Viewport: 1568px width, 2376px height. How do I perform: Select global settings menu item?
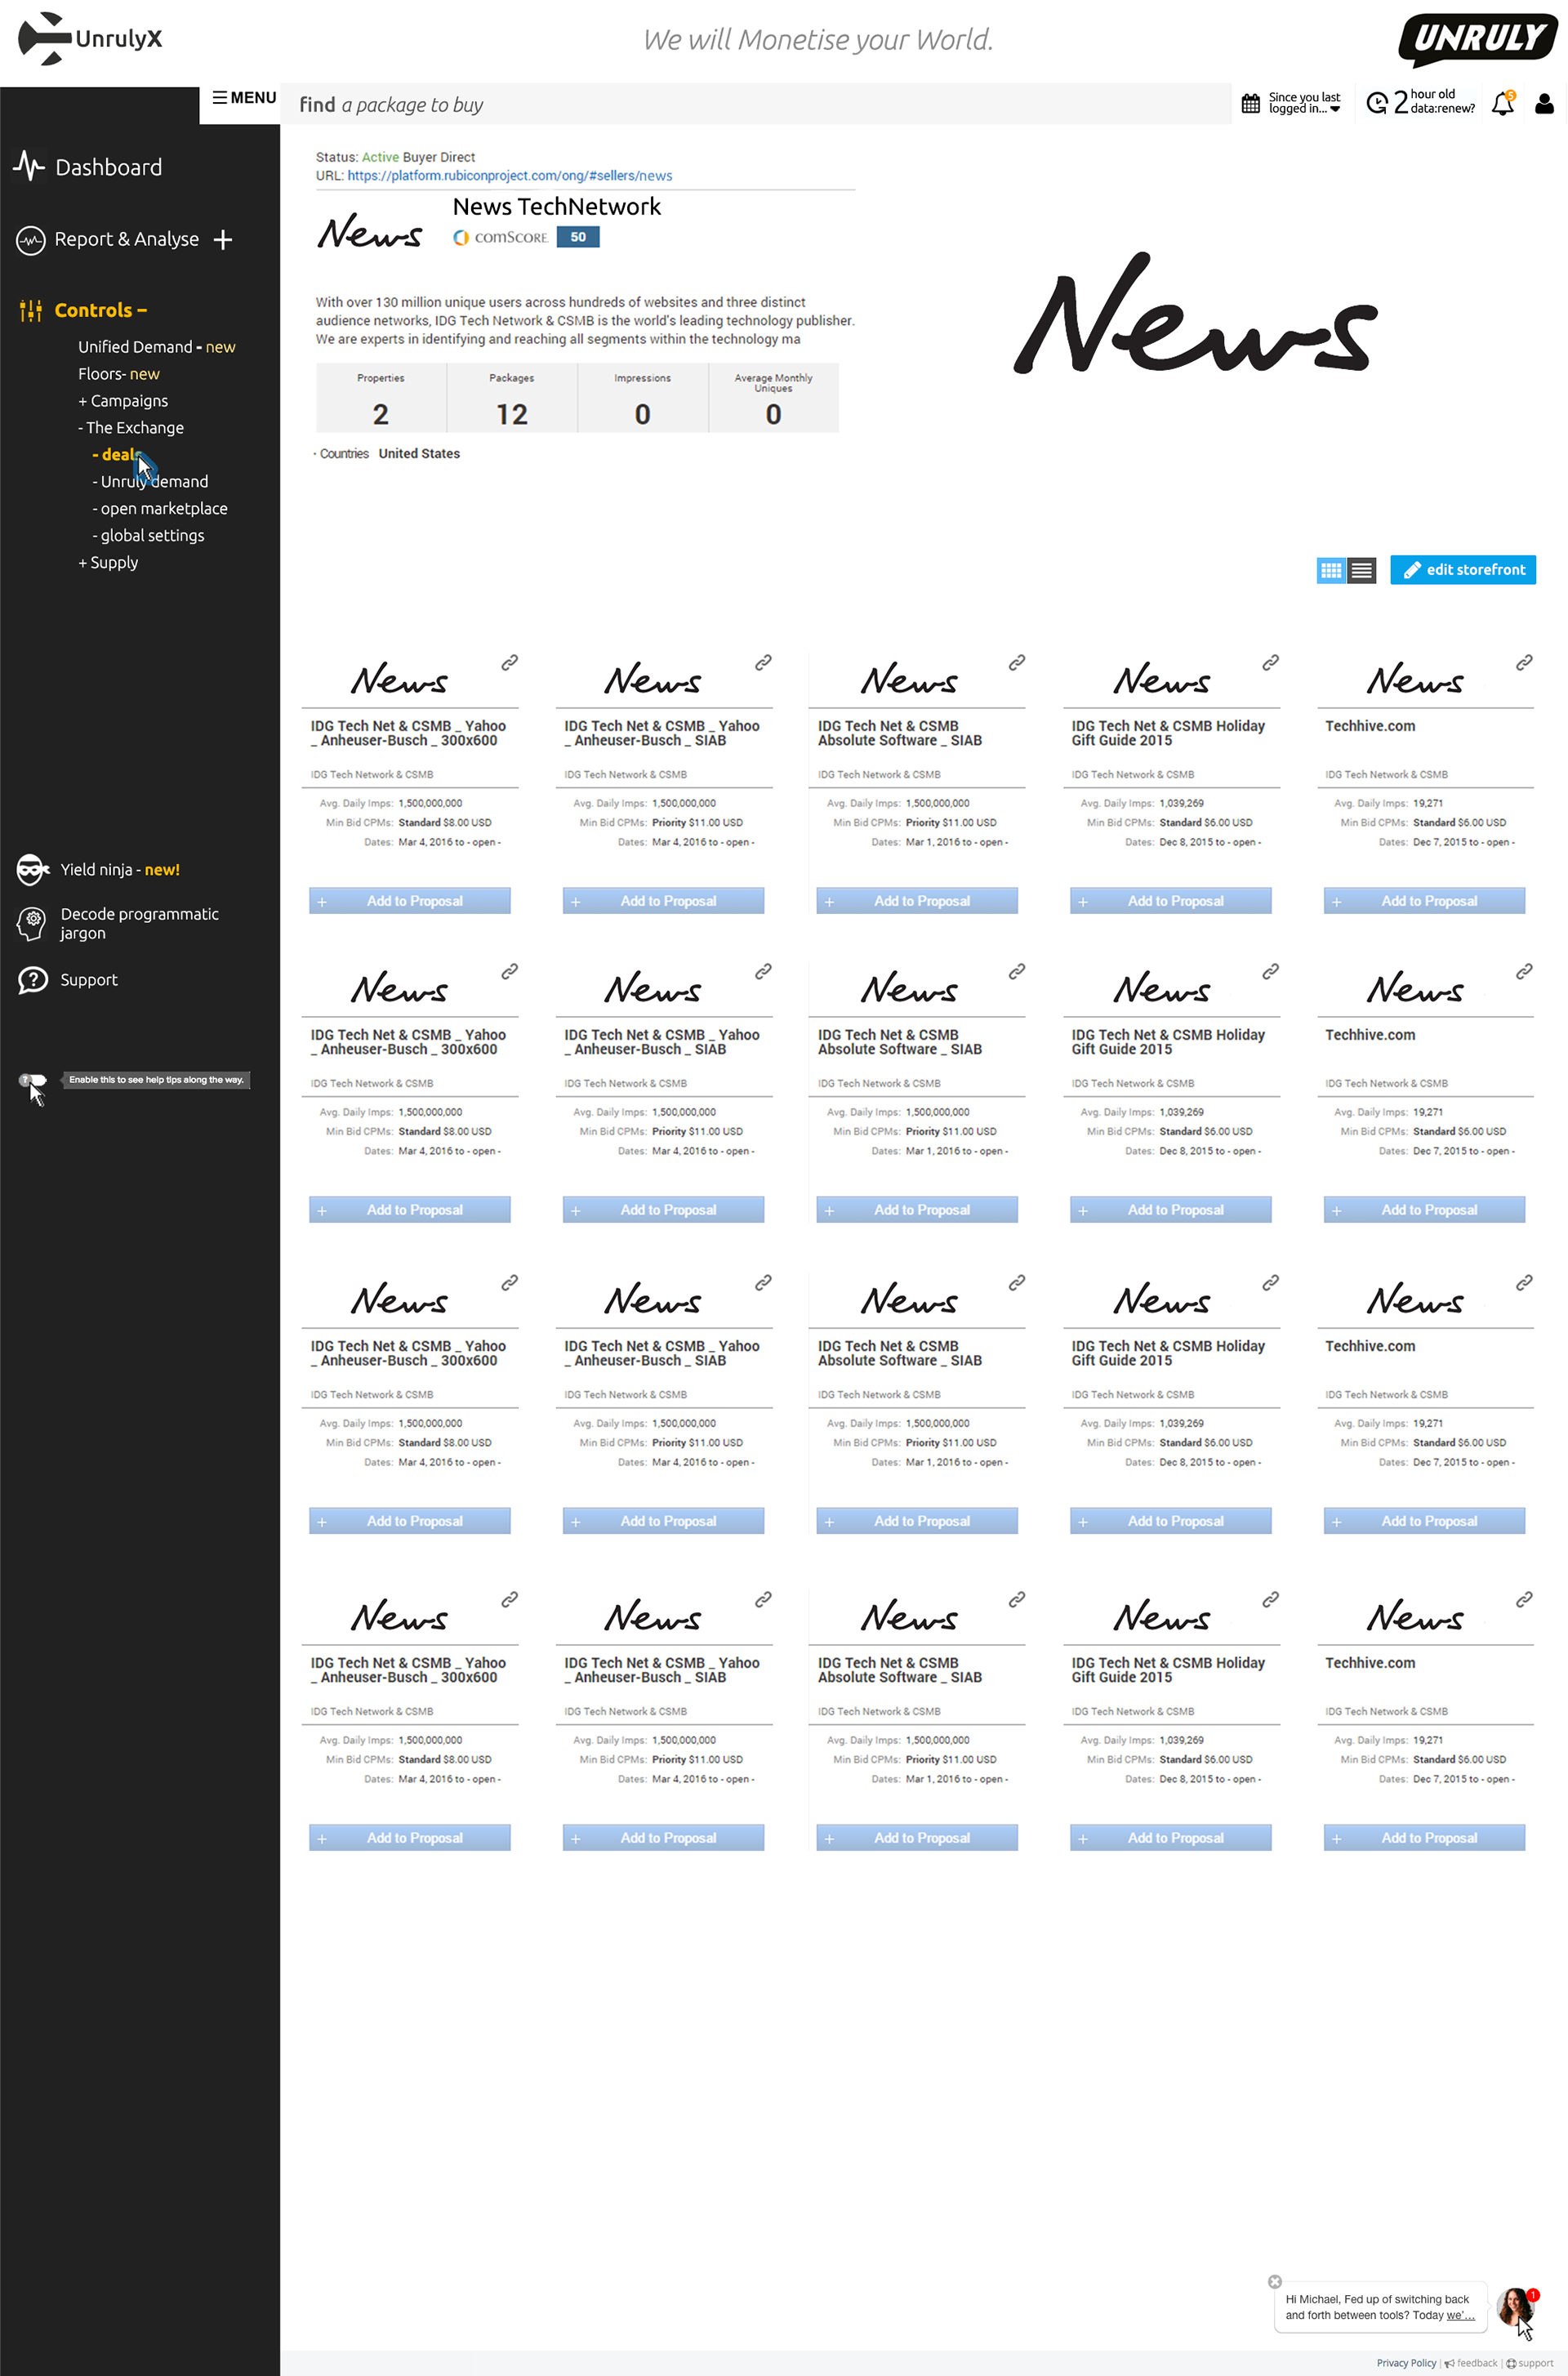point(148,536)
